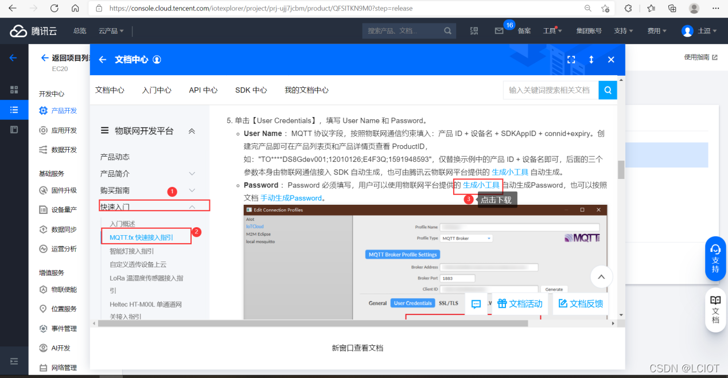Click the document search input field
The width and height of the screenshot is (728, 378).
click(x=551, y=90)
